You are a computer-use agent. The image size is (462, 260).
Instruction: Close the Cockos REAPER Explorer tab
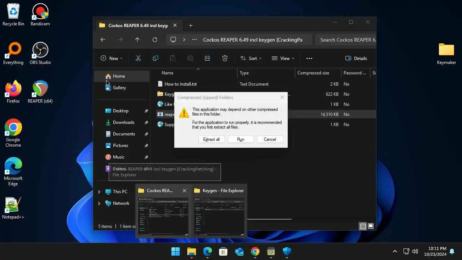coord(175,25)
